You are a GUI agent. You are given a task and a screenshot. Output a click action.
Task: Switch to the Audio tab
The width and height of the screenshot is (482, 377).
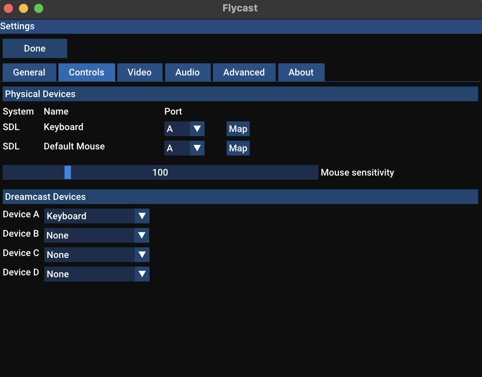coord(187,72)
